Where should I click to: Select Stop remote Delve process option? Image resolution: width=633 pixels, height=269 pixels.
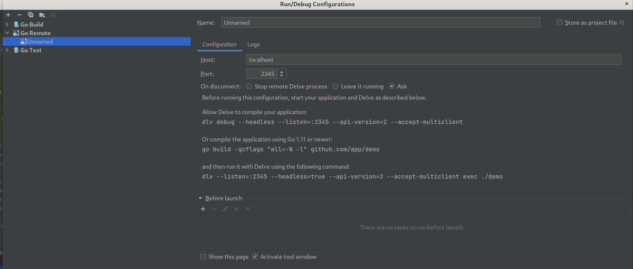click(x=249, y=86)
